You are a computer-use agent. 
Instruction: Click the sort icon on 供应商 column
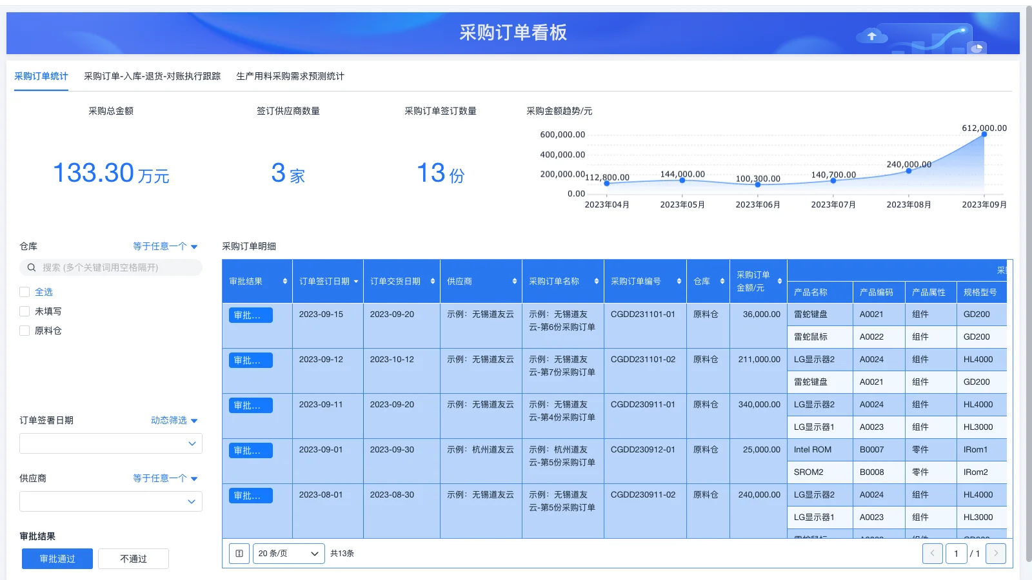514,282
